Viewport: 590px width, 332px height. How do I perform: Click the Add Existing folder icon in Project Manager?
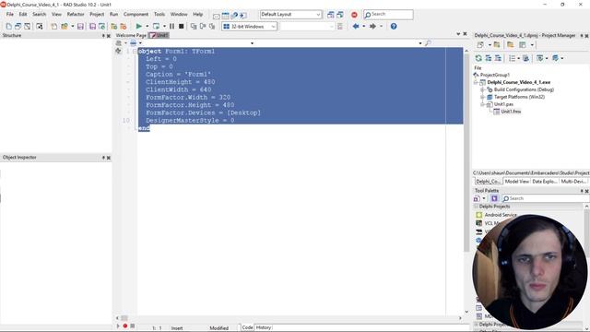[x=497, y=45]
